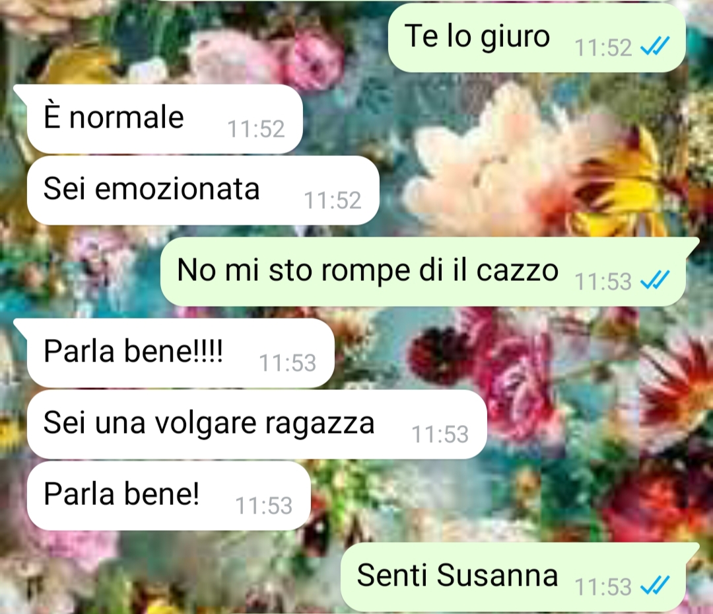Click the 11:52 timestamp on 'È normale'

pyautogui.click(x=256, y=130)
